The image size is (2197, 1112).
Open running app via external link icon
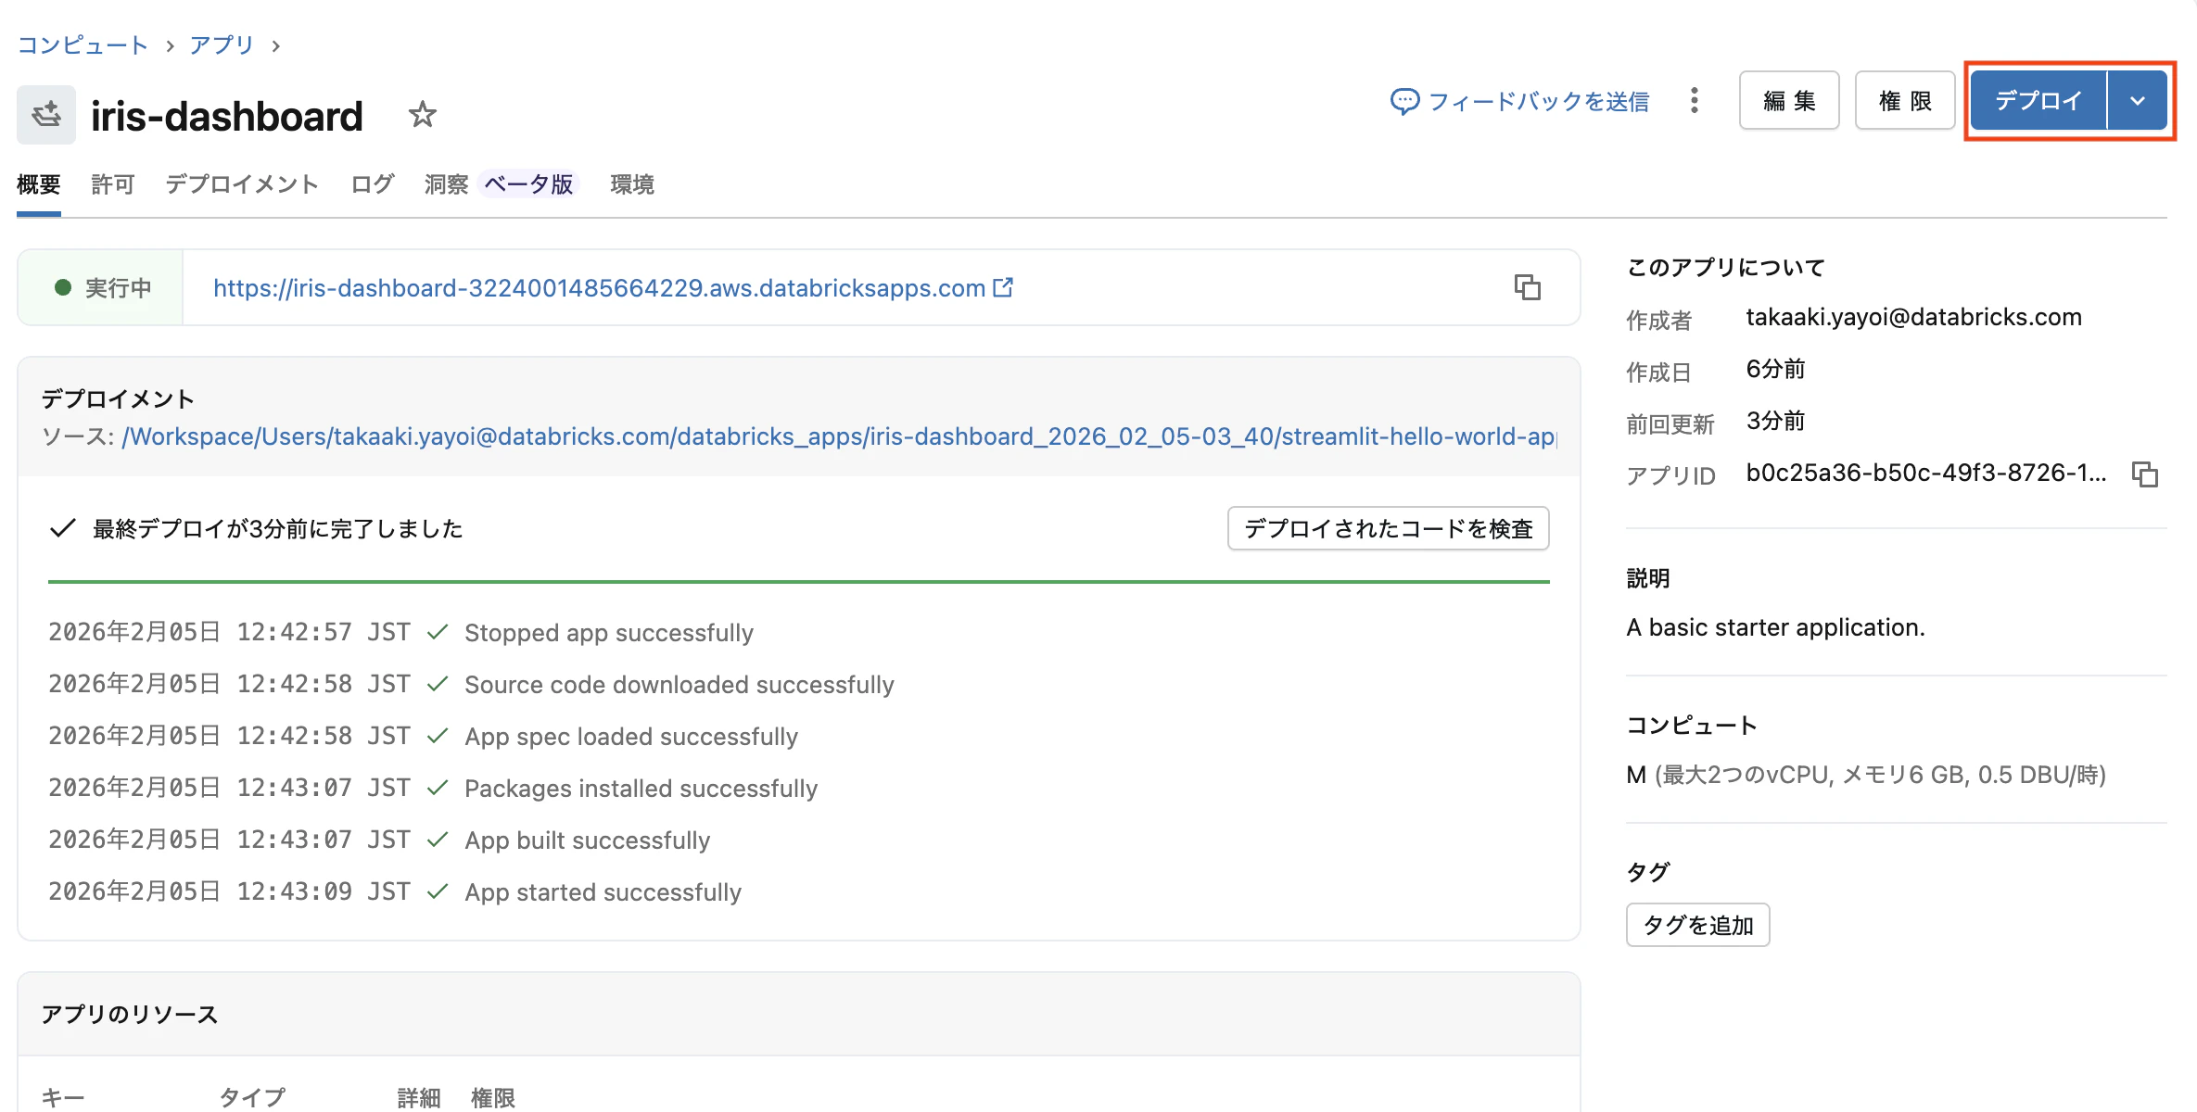[x=1004, y=287]
